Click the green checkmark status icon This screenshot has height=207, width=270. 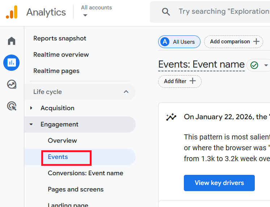point(254,65)
